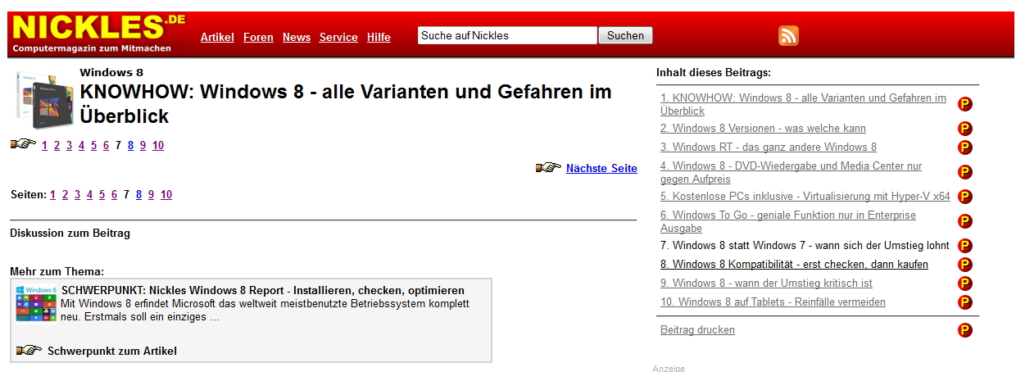The width and height of the screenshot is (1016, 372).
Task: Open the Service menu
Action: [x=338, y=37]
